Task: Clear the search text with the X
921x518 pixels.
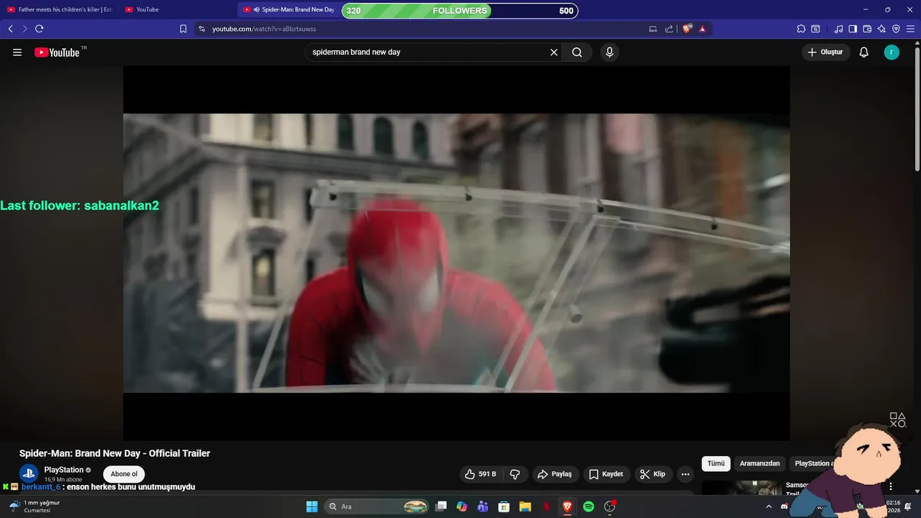Action: click(x=554, y=52)
